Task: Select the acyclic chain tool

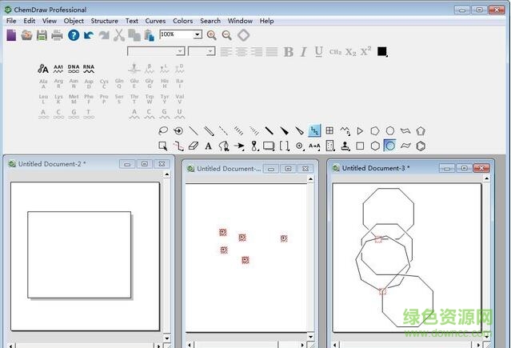Action: click(x=345, y=130)
